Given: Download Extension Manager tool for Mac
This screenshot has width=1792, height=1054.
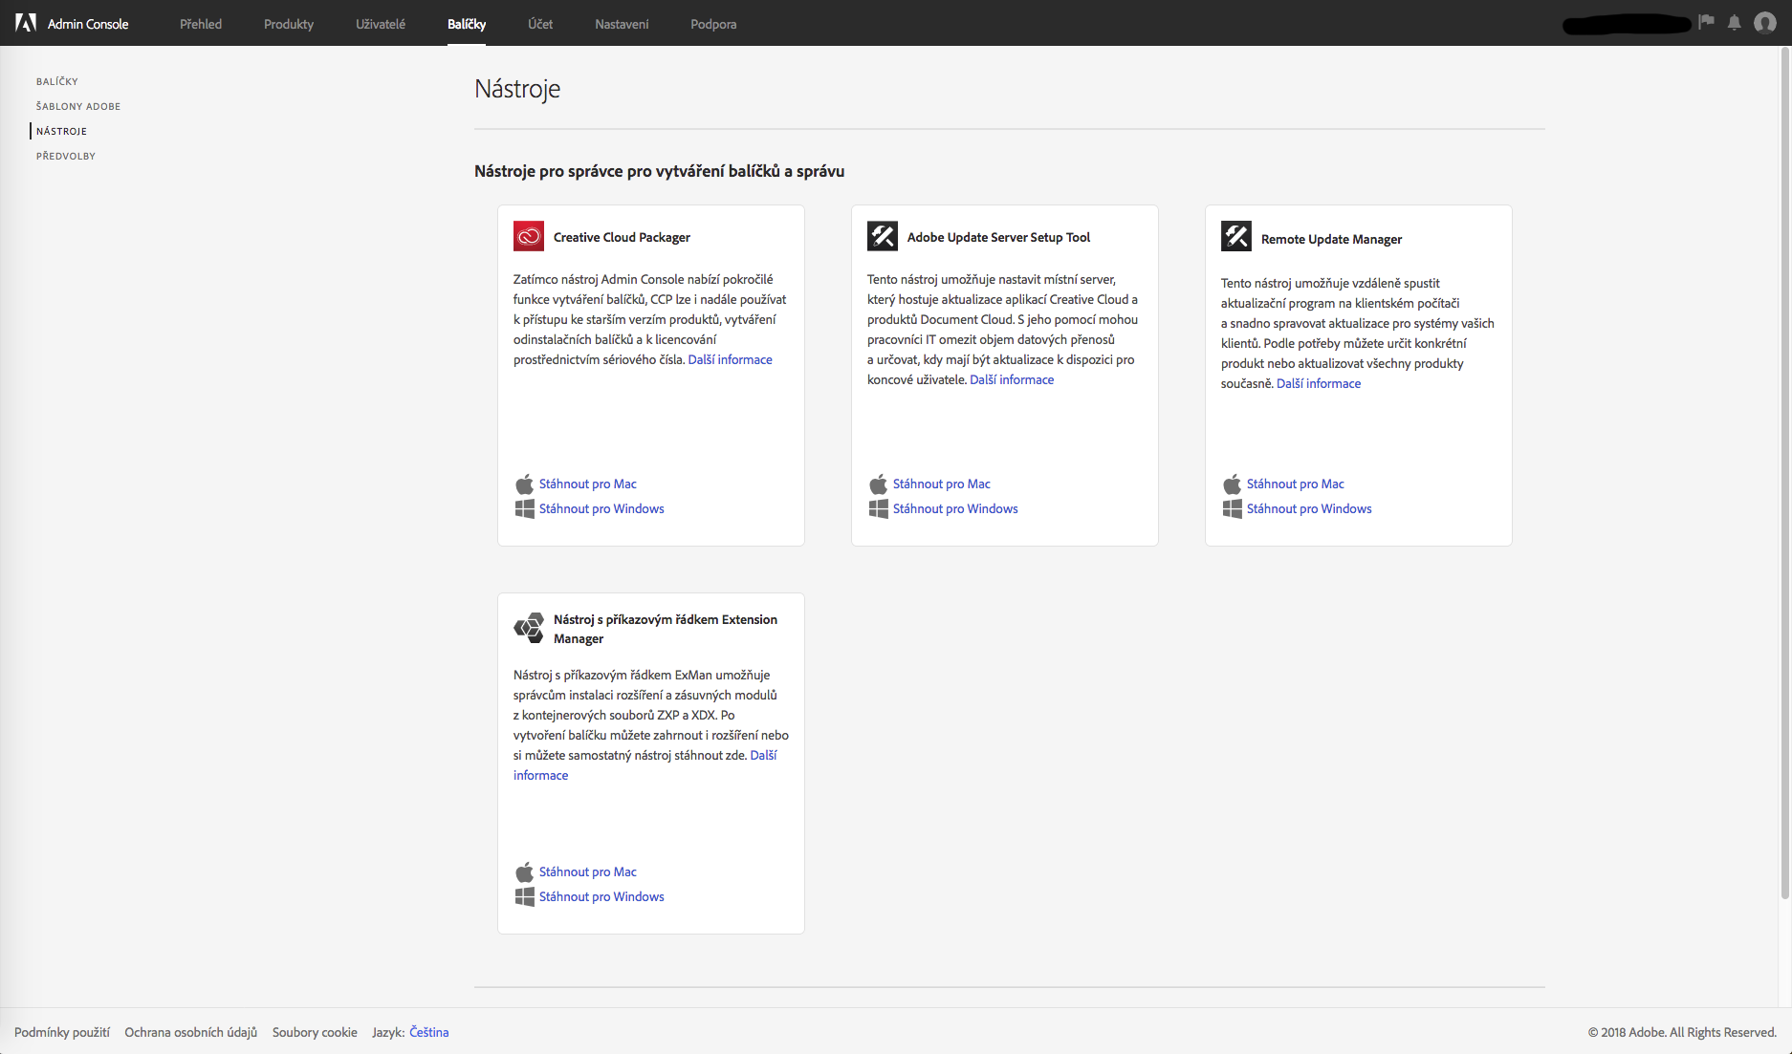Looking at the screenshot, I should point(587,871).
